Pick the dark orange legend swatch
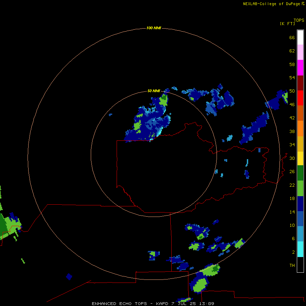306x306 pixels. tap(300, 113)
